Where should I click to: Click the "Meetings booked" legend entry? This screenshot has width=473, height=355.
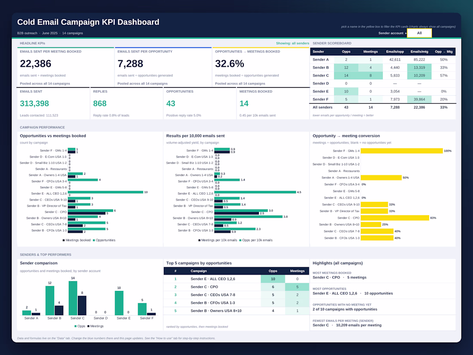coord(76,240)
